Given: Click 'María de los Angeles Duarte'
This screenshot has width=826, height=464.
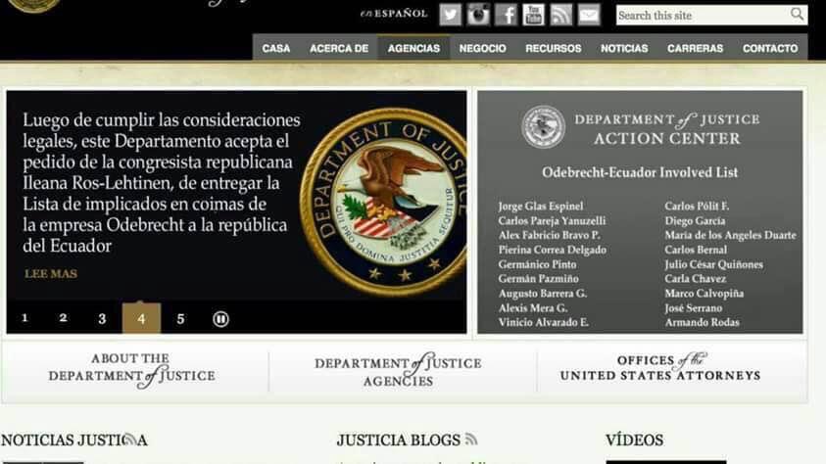Looking at the screenshot, I should (x=730, y=235).
